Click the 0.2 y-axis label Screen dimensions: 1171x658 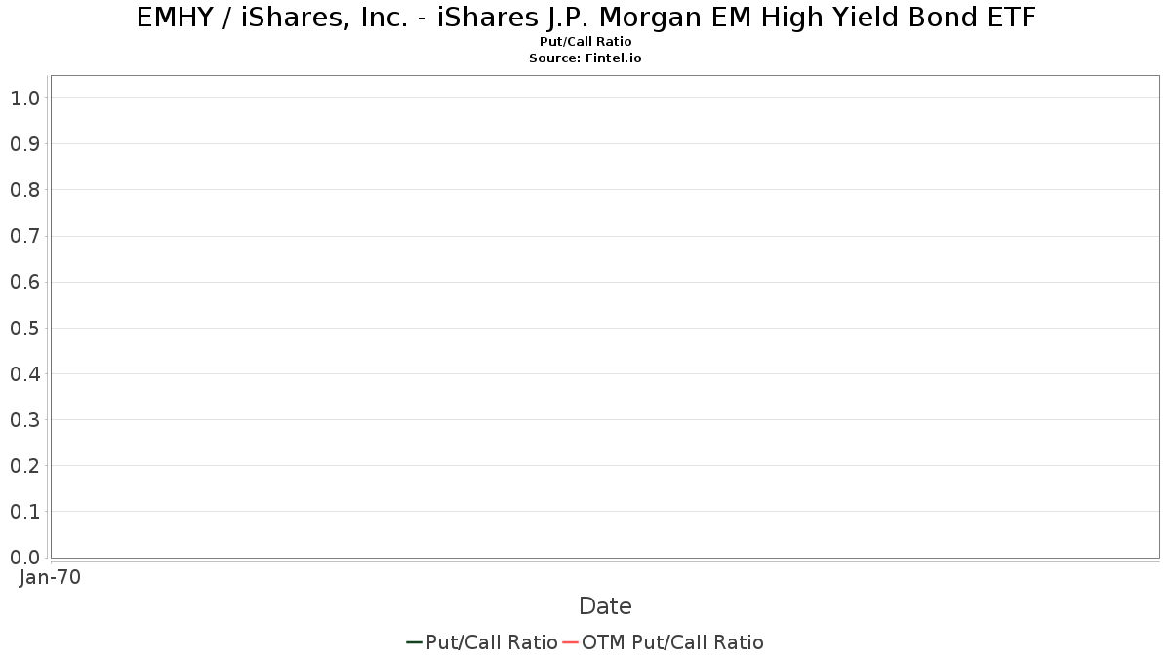[24, 465]
